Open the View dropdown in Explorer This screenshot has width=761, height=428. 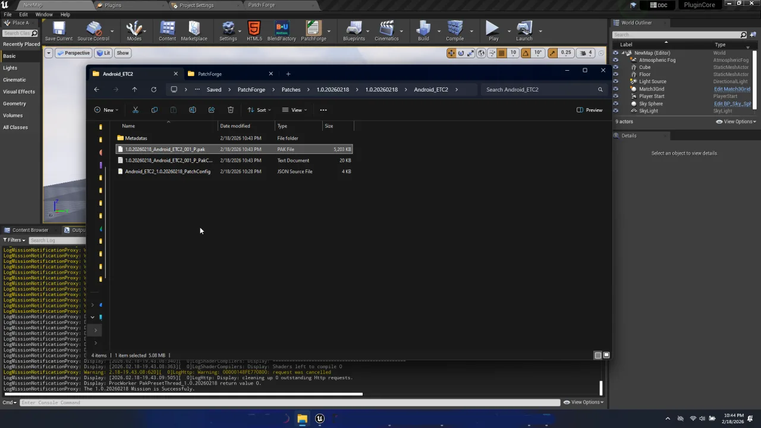[x=294, y=110]
